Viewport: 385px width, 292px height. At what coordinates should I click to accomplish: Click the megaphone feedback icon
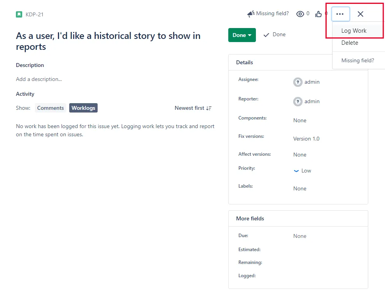coord(251,14)
